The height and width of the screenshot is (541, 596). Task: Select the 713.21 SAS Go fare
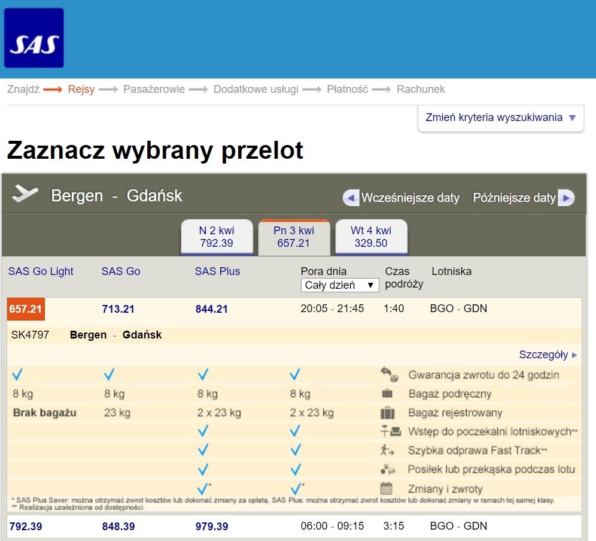click(x=118, y=309)
